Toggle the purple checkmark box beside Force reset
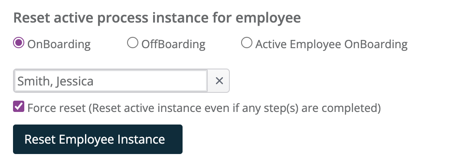The image size is (451, 164). [x=19, y=106]
